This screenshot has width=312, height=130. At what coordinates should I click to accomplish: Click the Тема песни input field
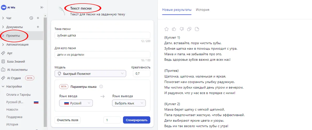tap(102, 35)
